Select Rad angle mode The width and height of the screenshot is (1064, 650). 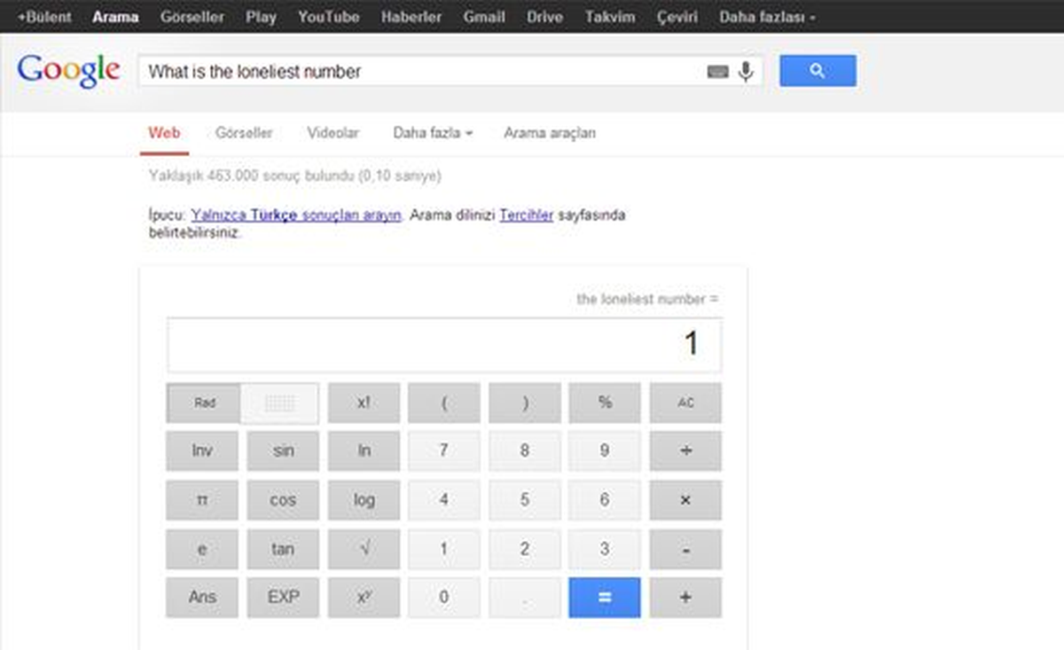(x=204, y=403)
